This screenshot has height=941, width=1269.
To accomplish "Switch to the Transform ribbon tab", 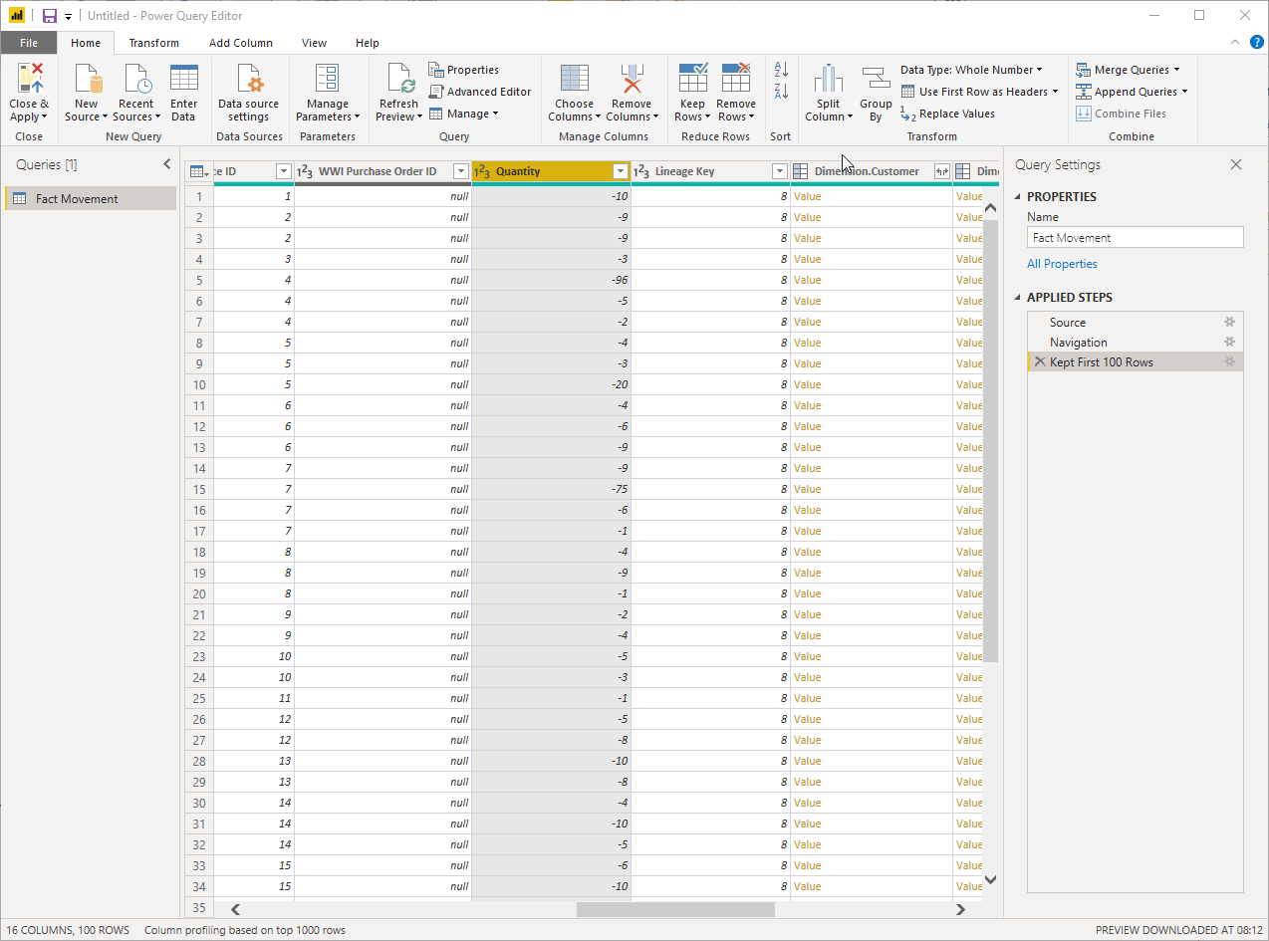I will [153, 43].
